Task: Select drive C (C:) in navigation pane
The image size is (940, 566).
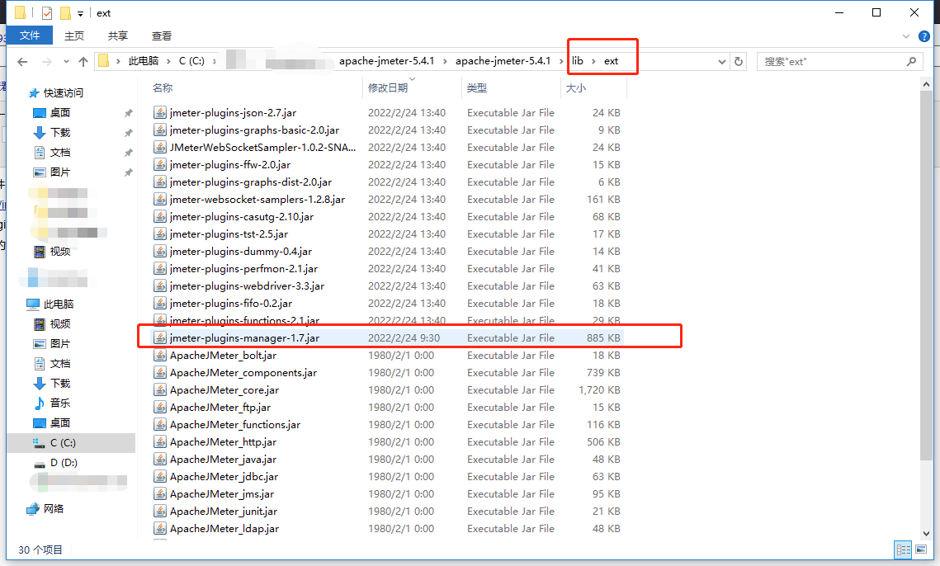Action: tap(63, 442)
